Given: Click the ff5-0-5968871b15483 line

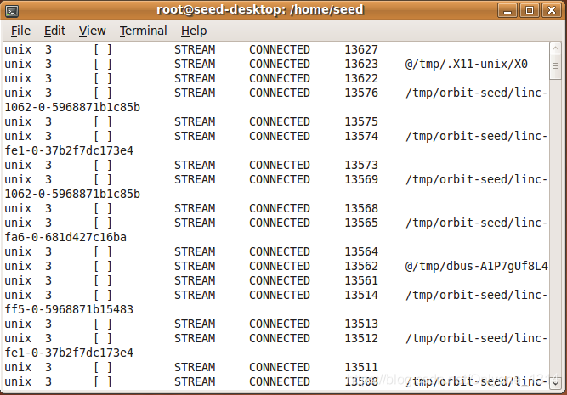Looking at the screenshot, I should pyautogui.click(x=69, y=310).
